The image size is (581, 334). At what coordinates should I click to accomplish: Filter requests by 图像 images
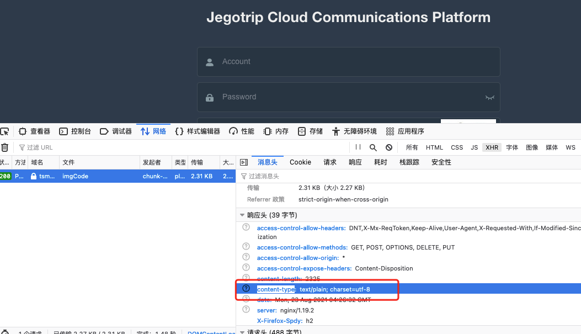point(532,147)
